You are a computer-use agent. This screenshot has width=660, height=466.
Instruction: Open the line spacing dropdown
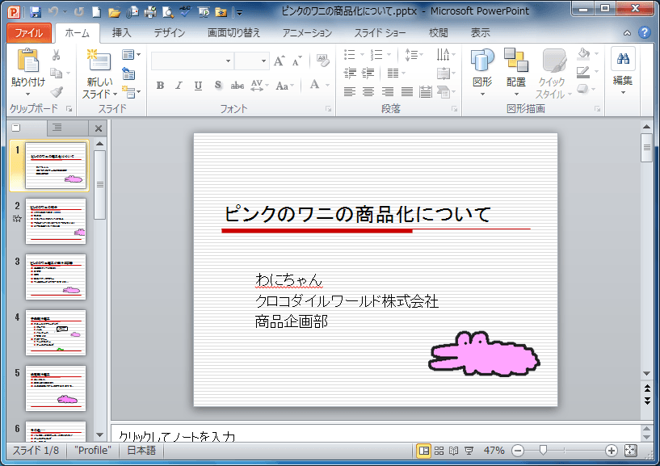(414, 55)
